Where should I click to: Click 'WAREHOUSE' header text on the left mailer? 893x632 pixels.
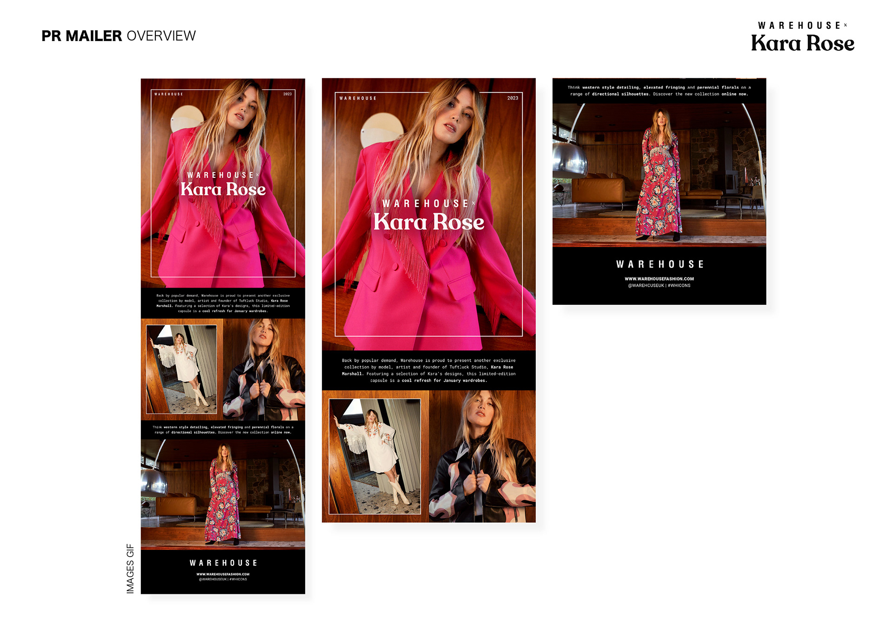click(168, 94)
